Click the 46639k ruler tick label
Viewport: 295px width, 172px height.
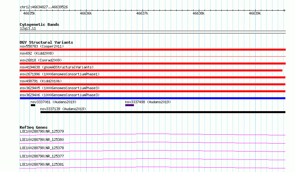point(255,13)
